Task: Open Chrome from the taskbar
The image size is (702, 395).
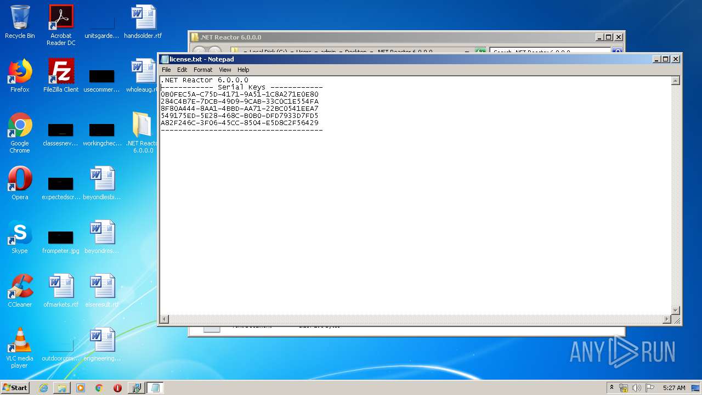Action: point(99,388)
